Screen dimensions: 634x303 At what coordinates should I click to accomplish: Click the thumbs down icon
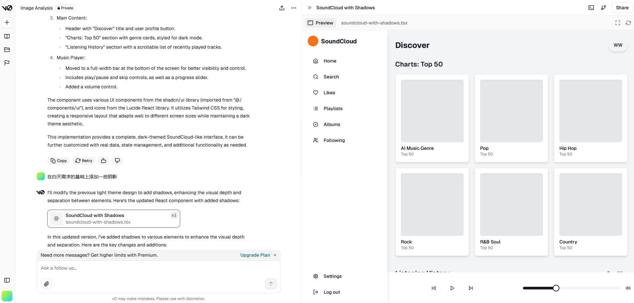117,161
